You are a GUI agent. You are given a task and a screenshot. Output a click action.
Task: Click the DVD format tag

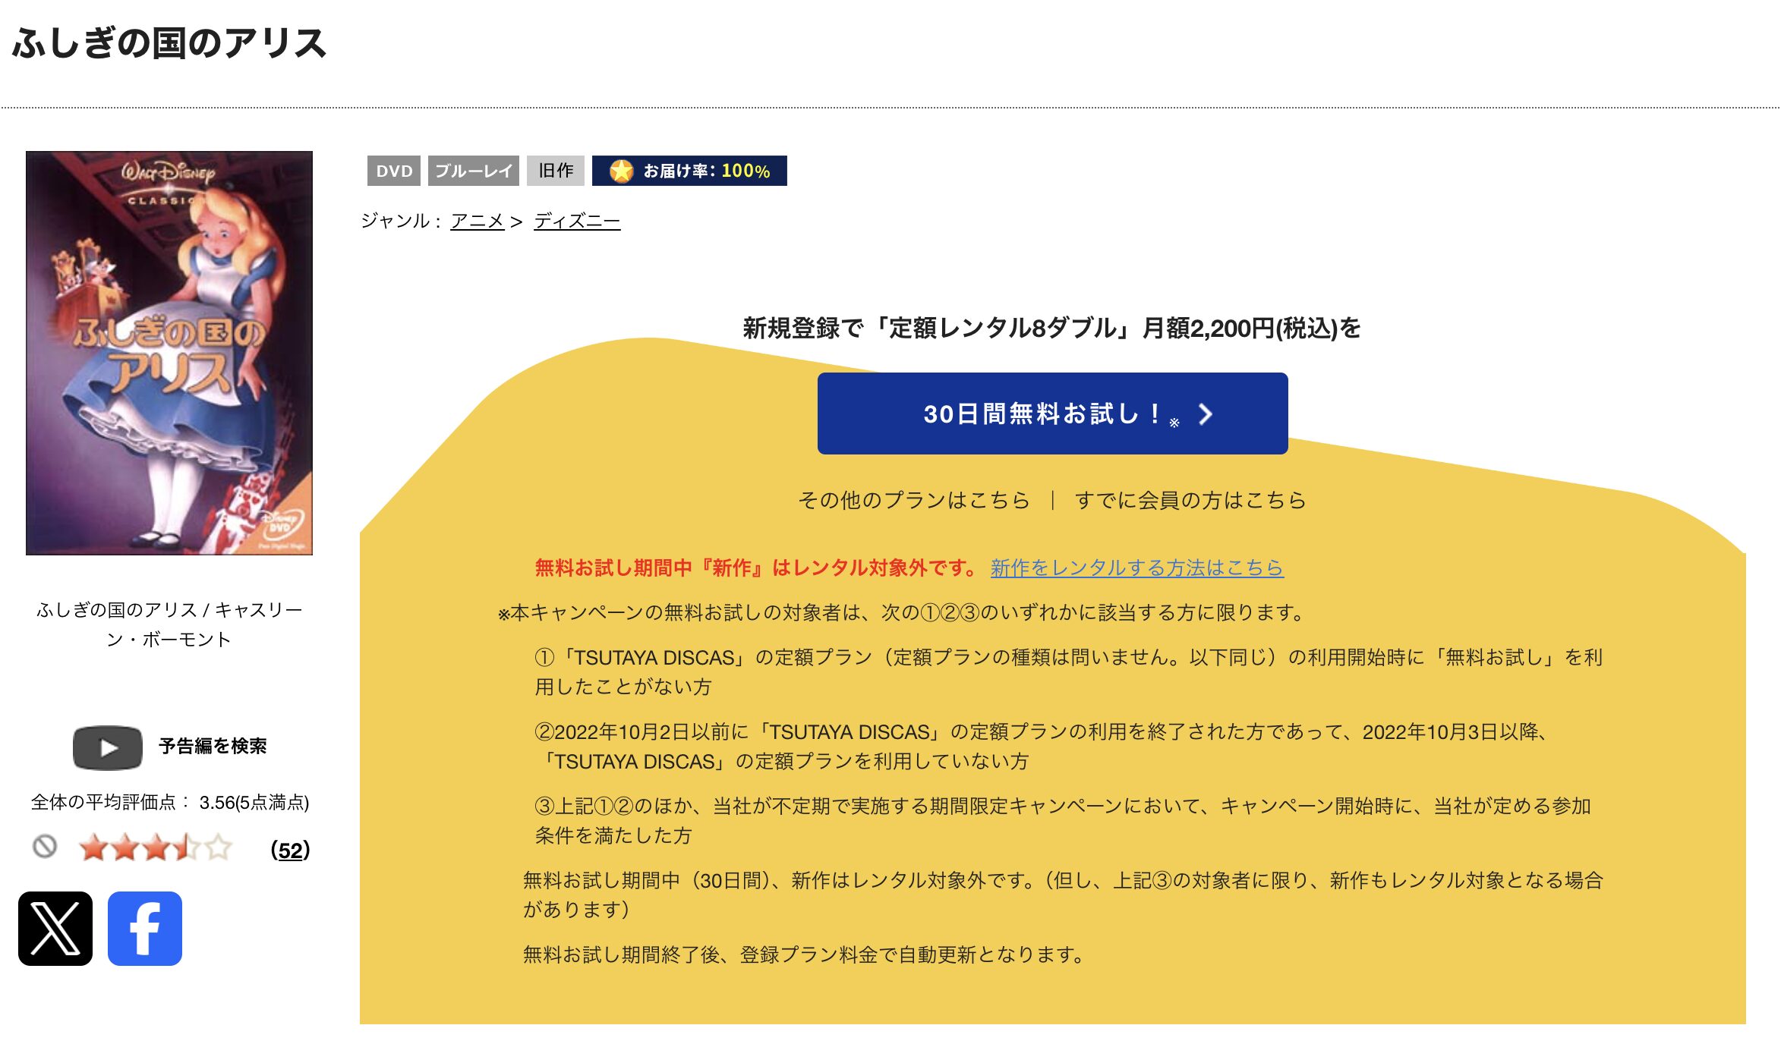point(394,171)
